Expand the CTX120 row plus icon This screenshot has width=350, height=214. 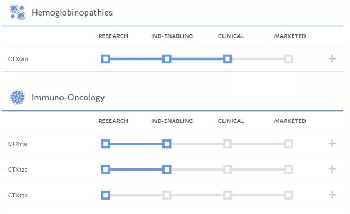pos(332,169)
